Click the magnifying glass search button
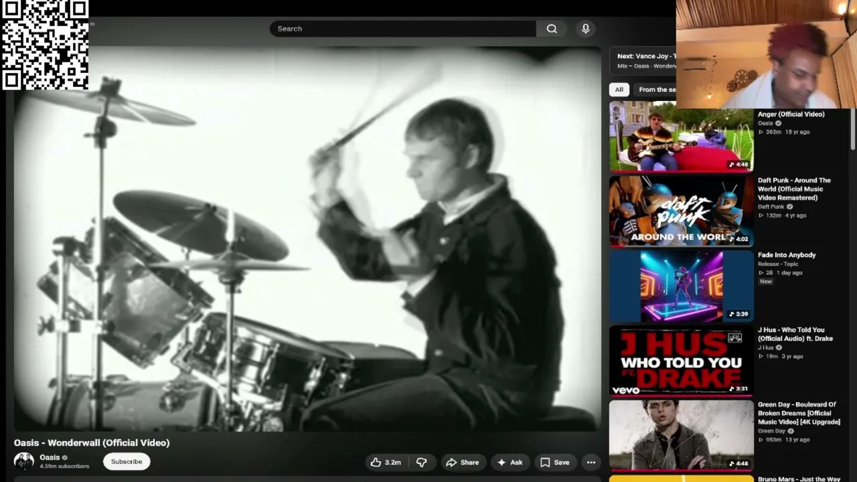 [x=552, y=29]
